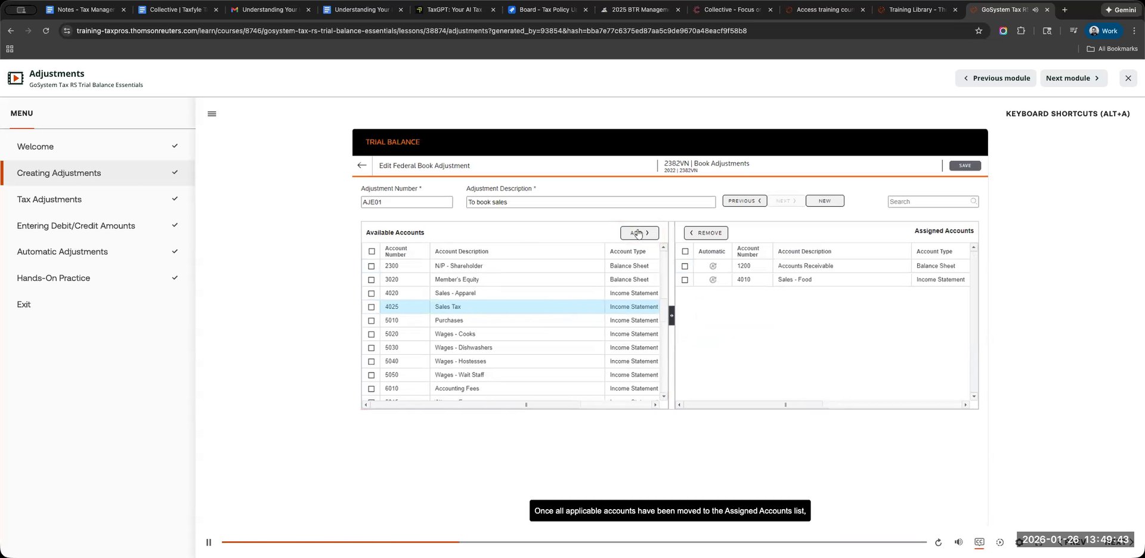Pause the training video
Viewport: 1145px width, 558px height.
tap(209, 542)
